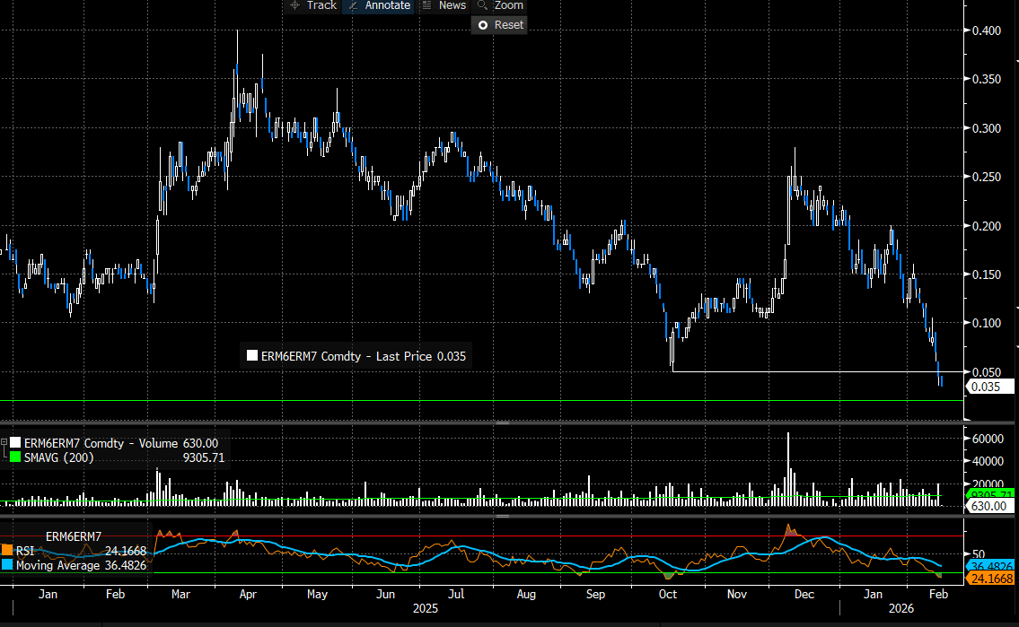This screenshot has width=1019, height=627.
Task: Click the orange RSI legend swatch
Action: point(7,551)
